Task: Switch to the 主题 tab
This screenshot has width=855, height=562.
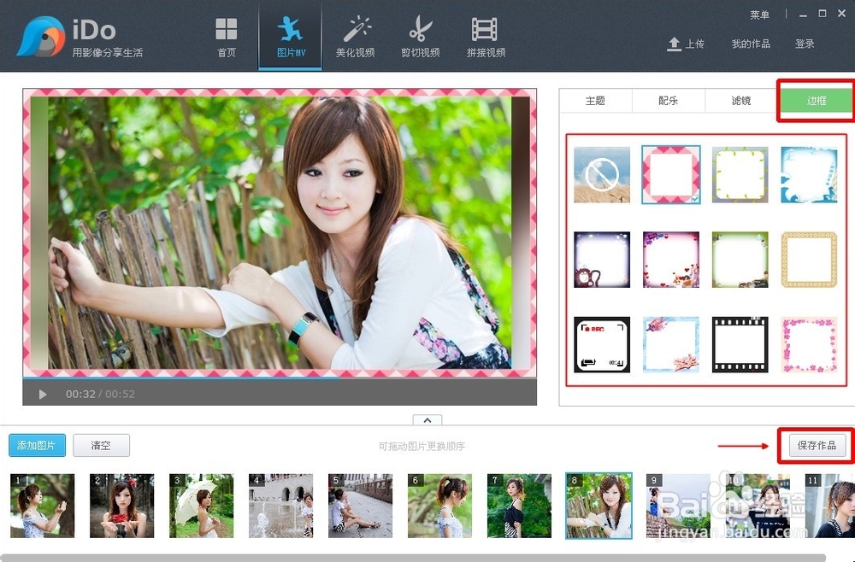Action: coord(595,101)
